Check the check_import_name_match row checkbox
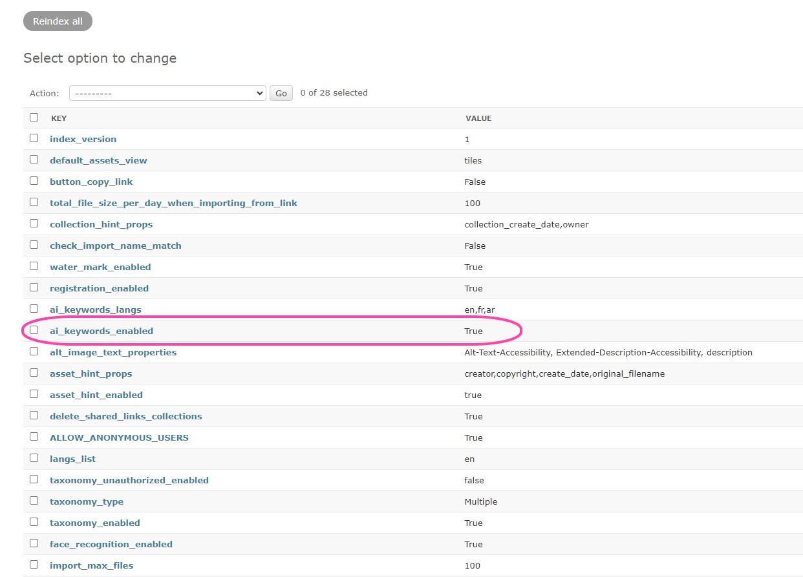The width and height of the screenshot is (803, 577). [34, 245]
